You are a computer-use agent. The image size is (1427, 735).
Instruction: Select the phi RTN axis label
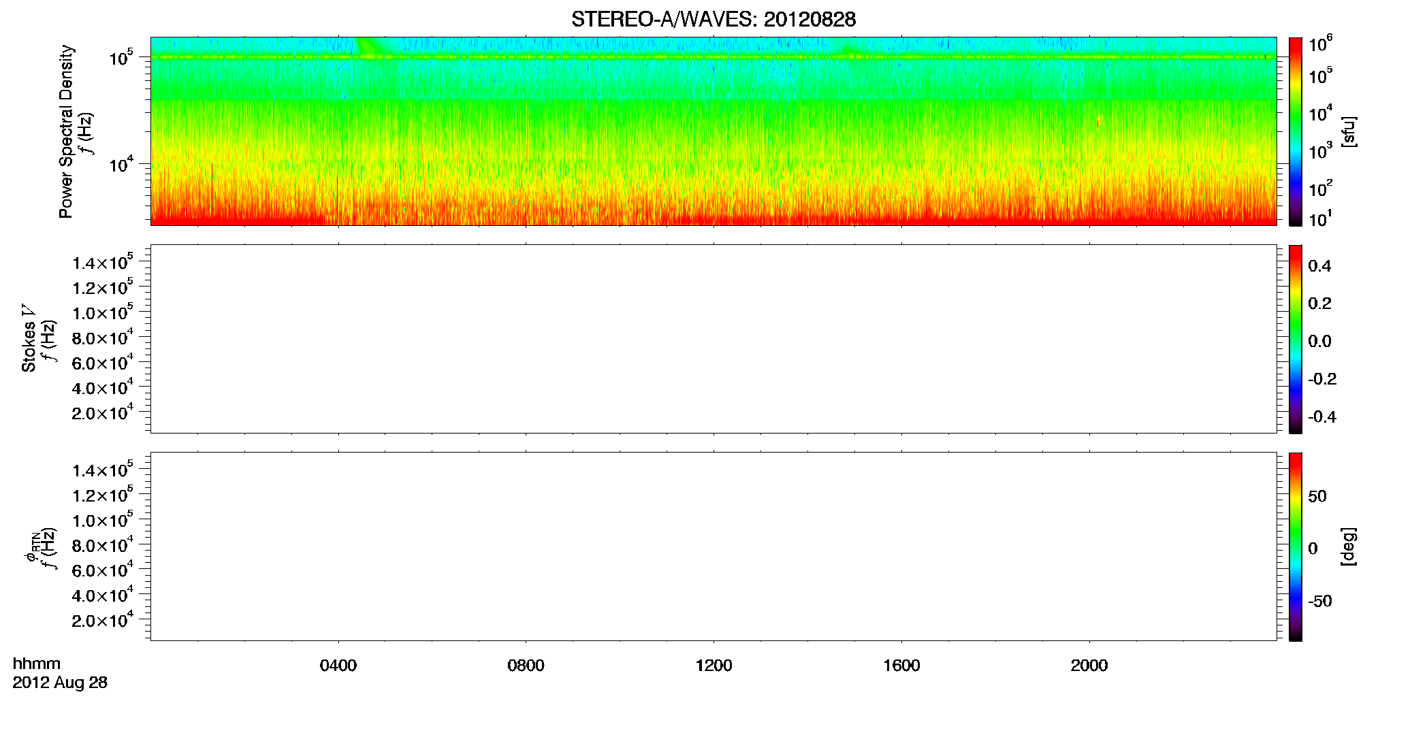click(31, 548)
